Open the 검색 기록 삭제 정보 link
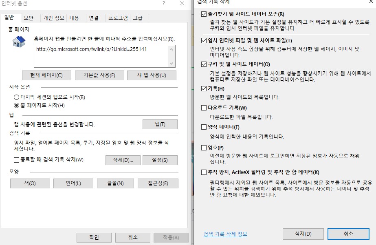The height and width of the screenshot is (245, 376). 225,234
